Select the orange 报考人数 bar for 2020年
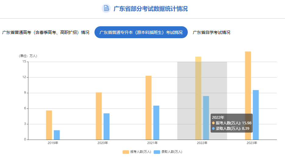This screenshot has height=157, width=285. point(99,116)
